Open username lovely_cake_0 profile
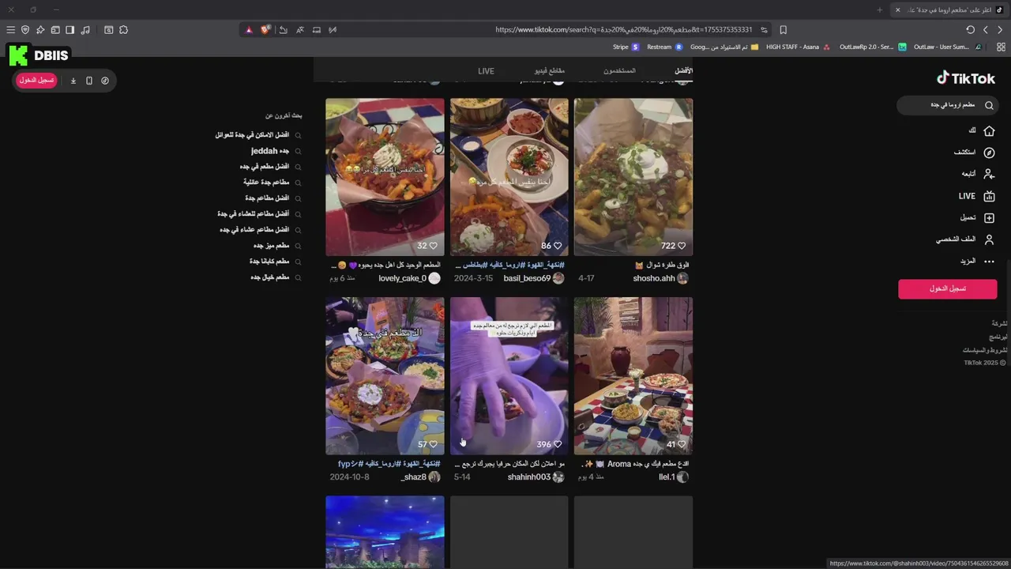This screenshot has width=1011, height=569. [402, 278]
